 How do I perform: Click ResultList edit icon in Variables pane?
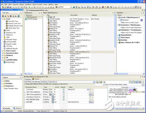(142, 20)
